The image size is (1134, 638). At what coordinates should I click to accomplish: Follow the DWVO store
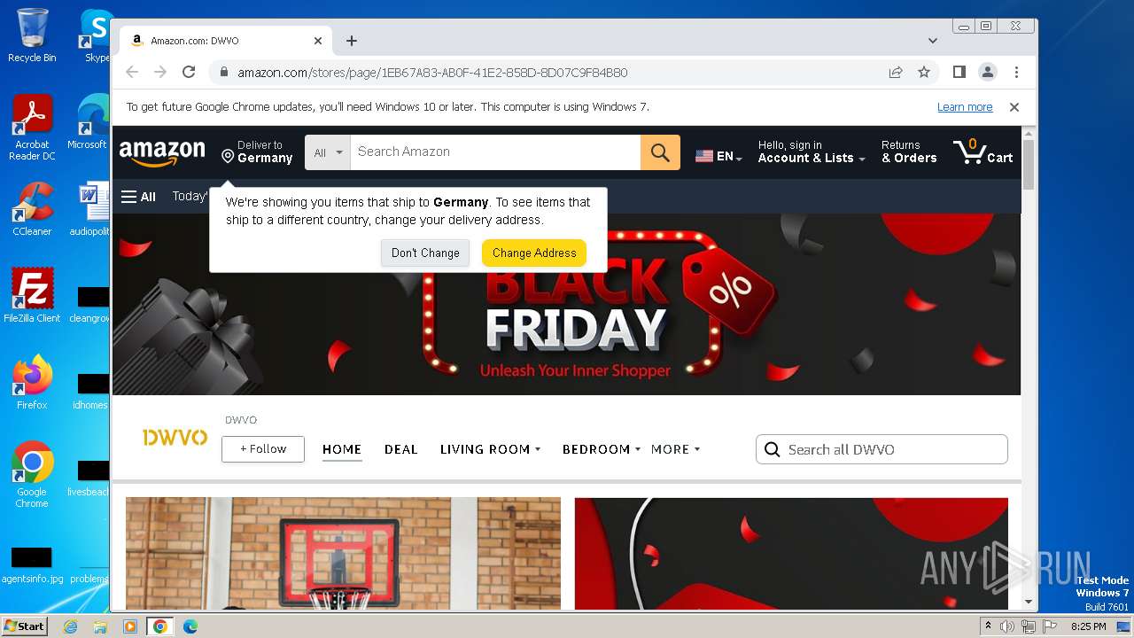[263, 449]
